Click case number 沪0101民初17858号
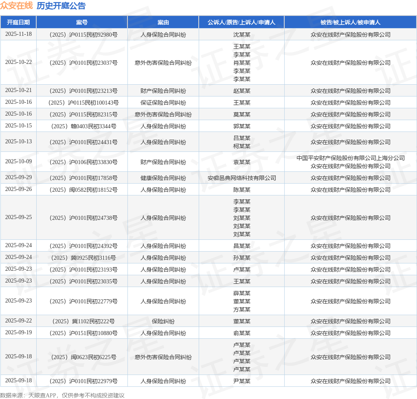 83,178
